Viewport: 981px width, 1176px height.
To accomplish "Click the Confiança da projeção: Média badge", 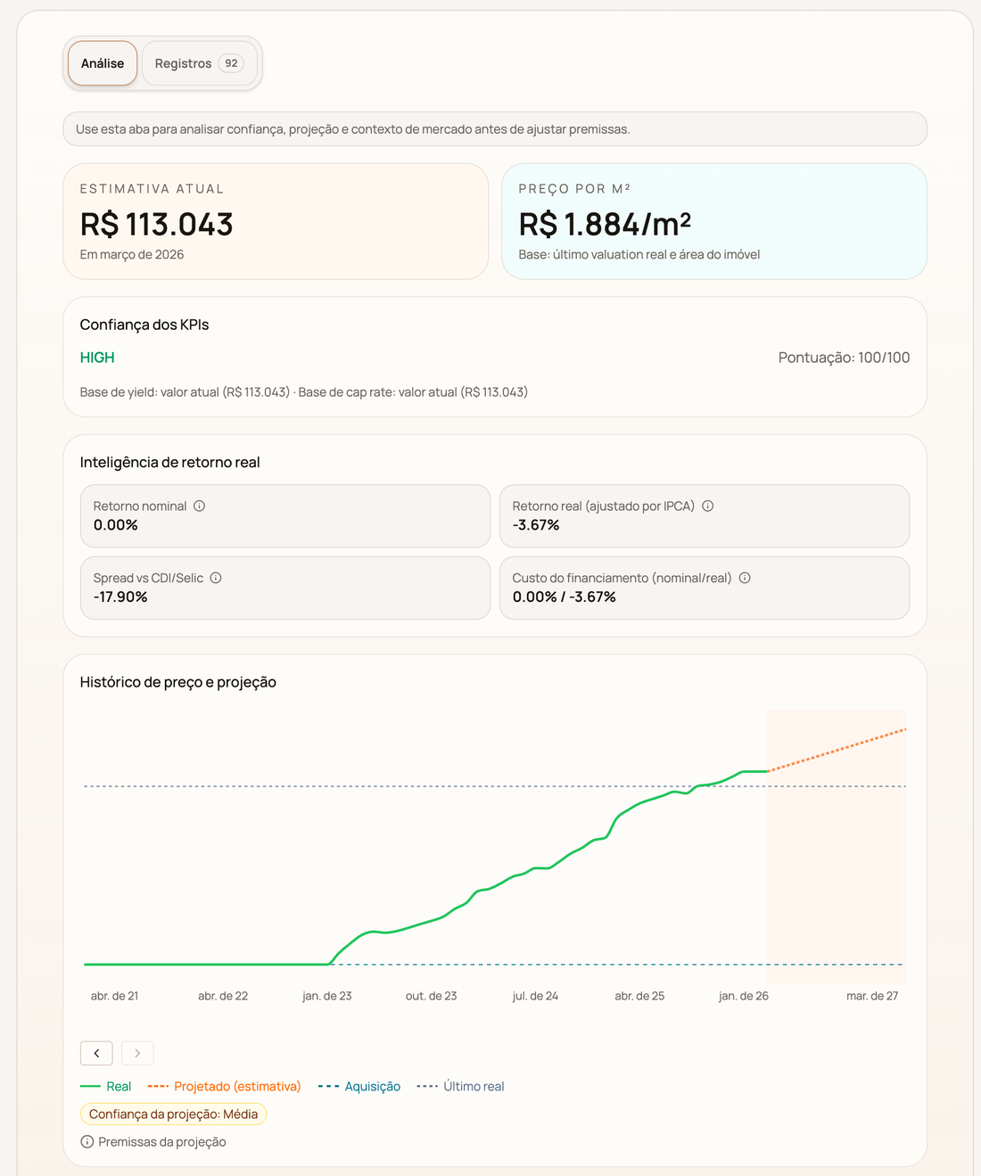I will point(173,1114).
